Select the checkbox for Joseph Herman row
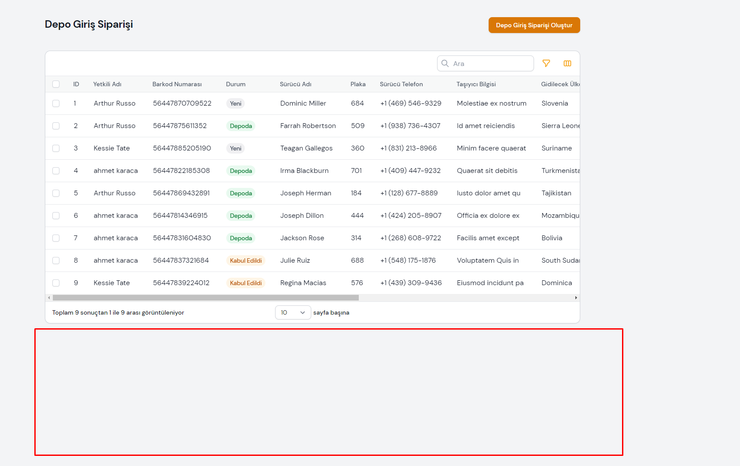Viewport: 740px width, 466px height. [56, 193]
